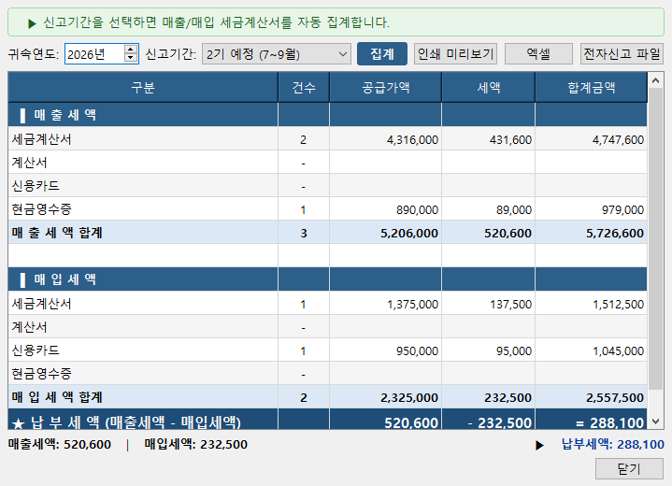Image resolution: width=672 pixels, height=486 pixels.
Task: Click the total 4,747,600 cell
Action: pos(591,139)
